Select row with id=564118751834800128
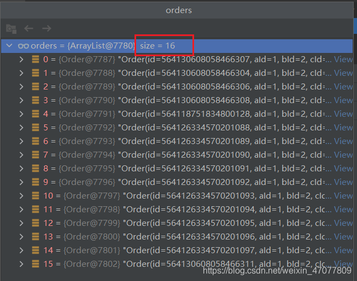This screenshot has width=357, height=281. tap(177, 114)
